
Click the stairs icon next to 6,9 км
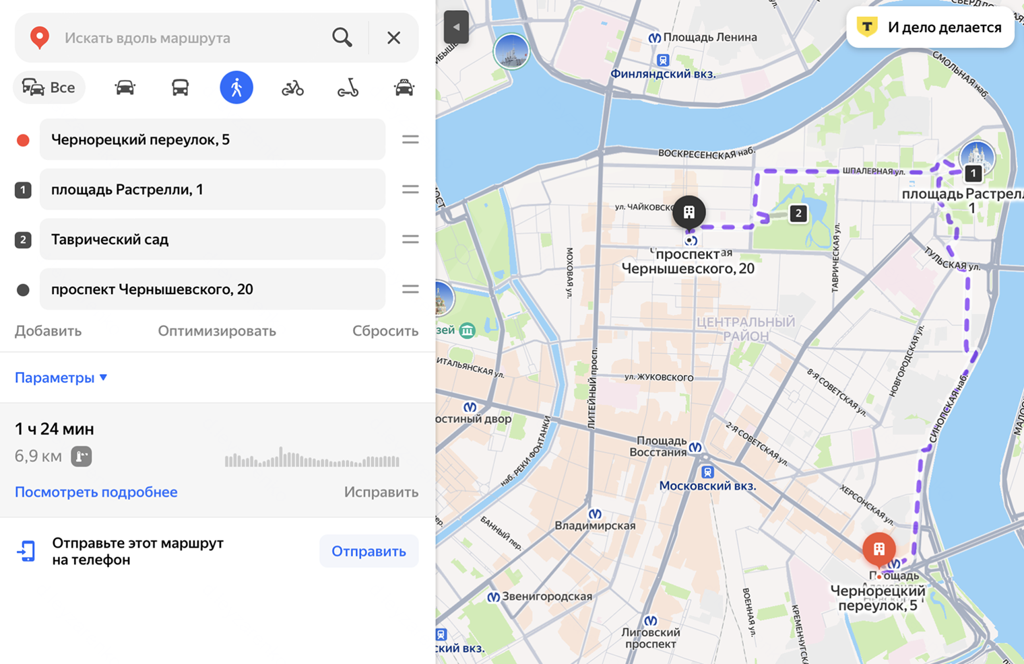click(82, 456)
